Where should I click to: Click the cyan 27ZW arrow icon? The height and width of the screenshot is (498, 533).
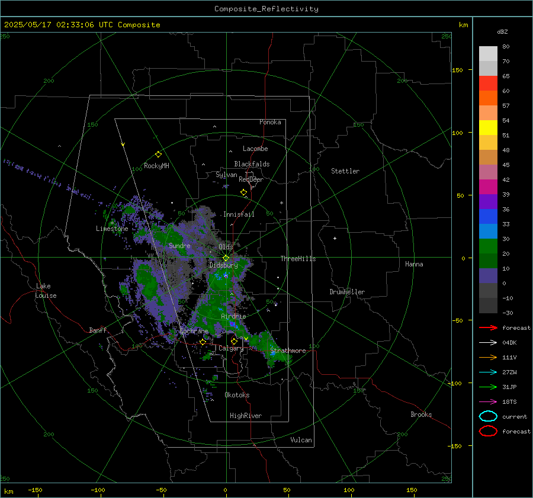[x=488, y=372]
